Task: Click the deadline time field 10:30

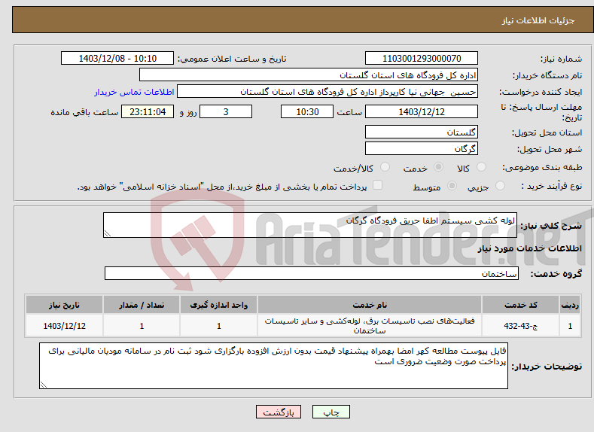Action: [x=307, y=111]
